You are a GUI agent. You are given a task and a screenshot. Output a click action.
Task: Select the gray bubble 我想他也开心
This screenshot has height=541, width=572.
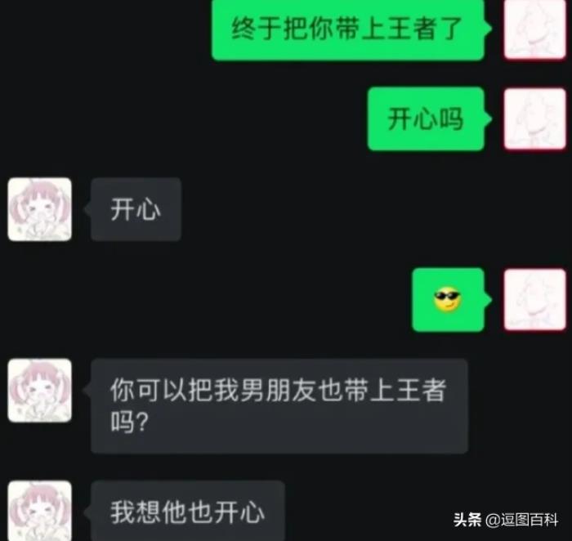(188, 511)
